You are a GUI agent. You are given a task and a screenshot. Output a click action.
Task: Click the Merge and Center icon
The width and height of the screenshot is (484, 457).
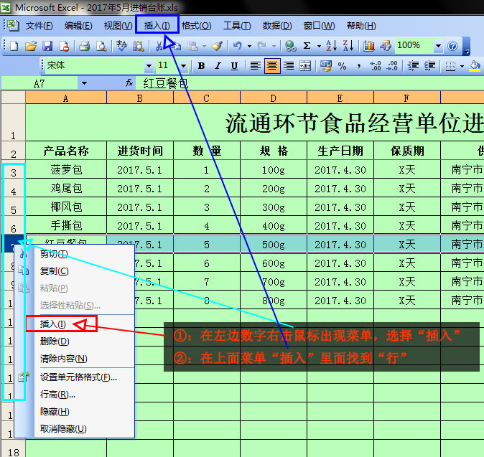tap(304, 66)
